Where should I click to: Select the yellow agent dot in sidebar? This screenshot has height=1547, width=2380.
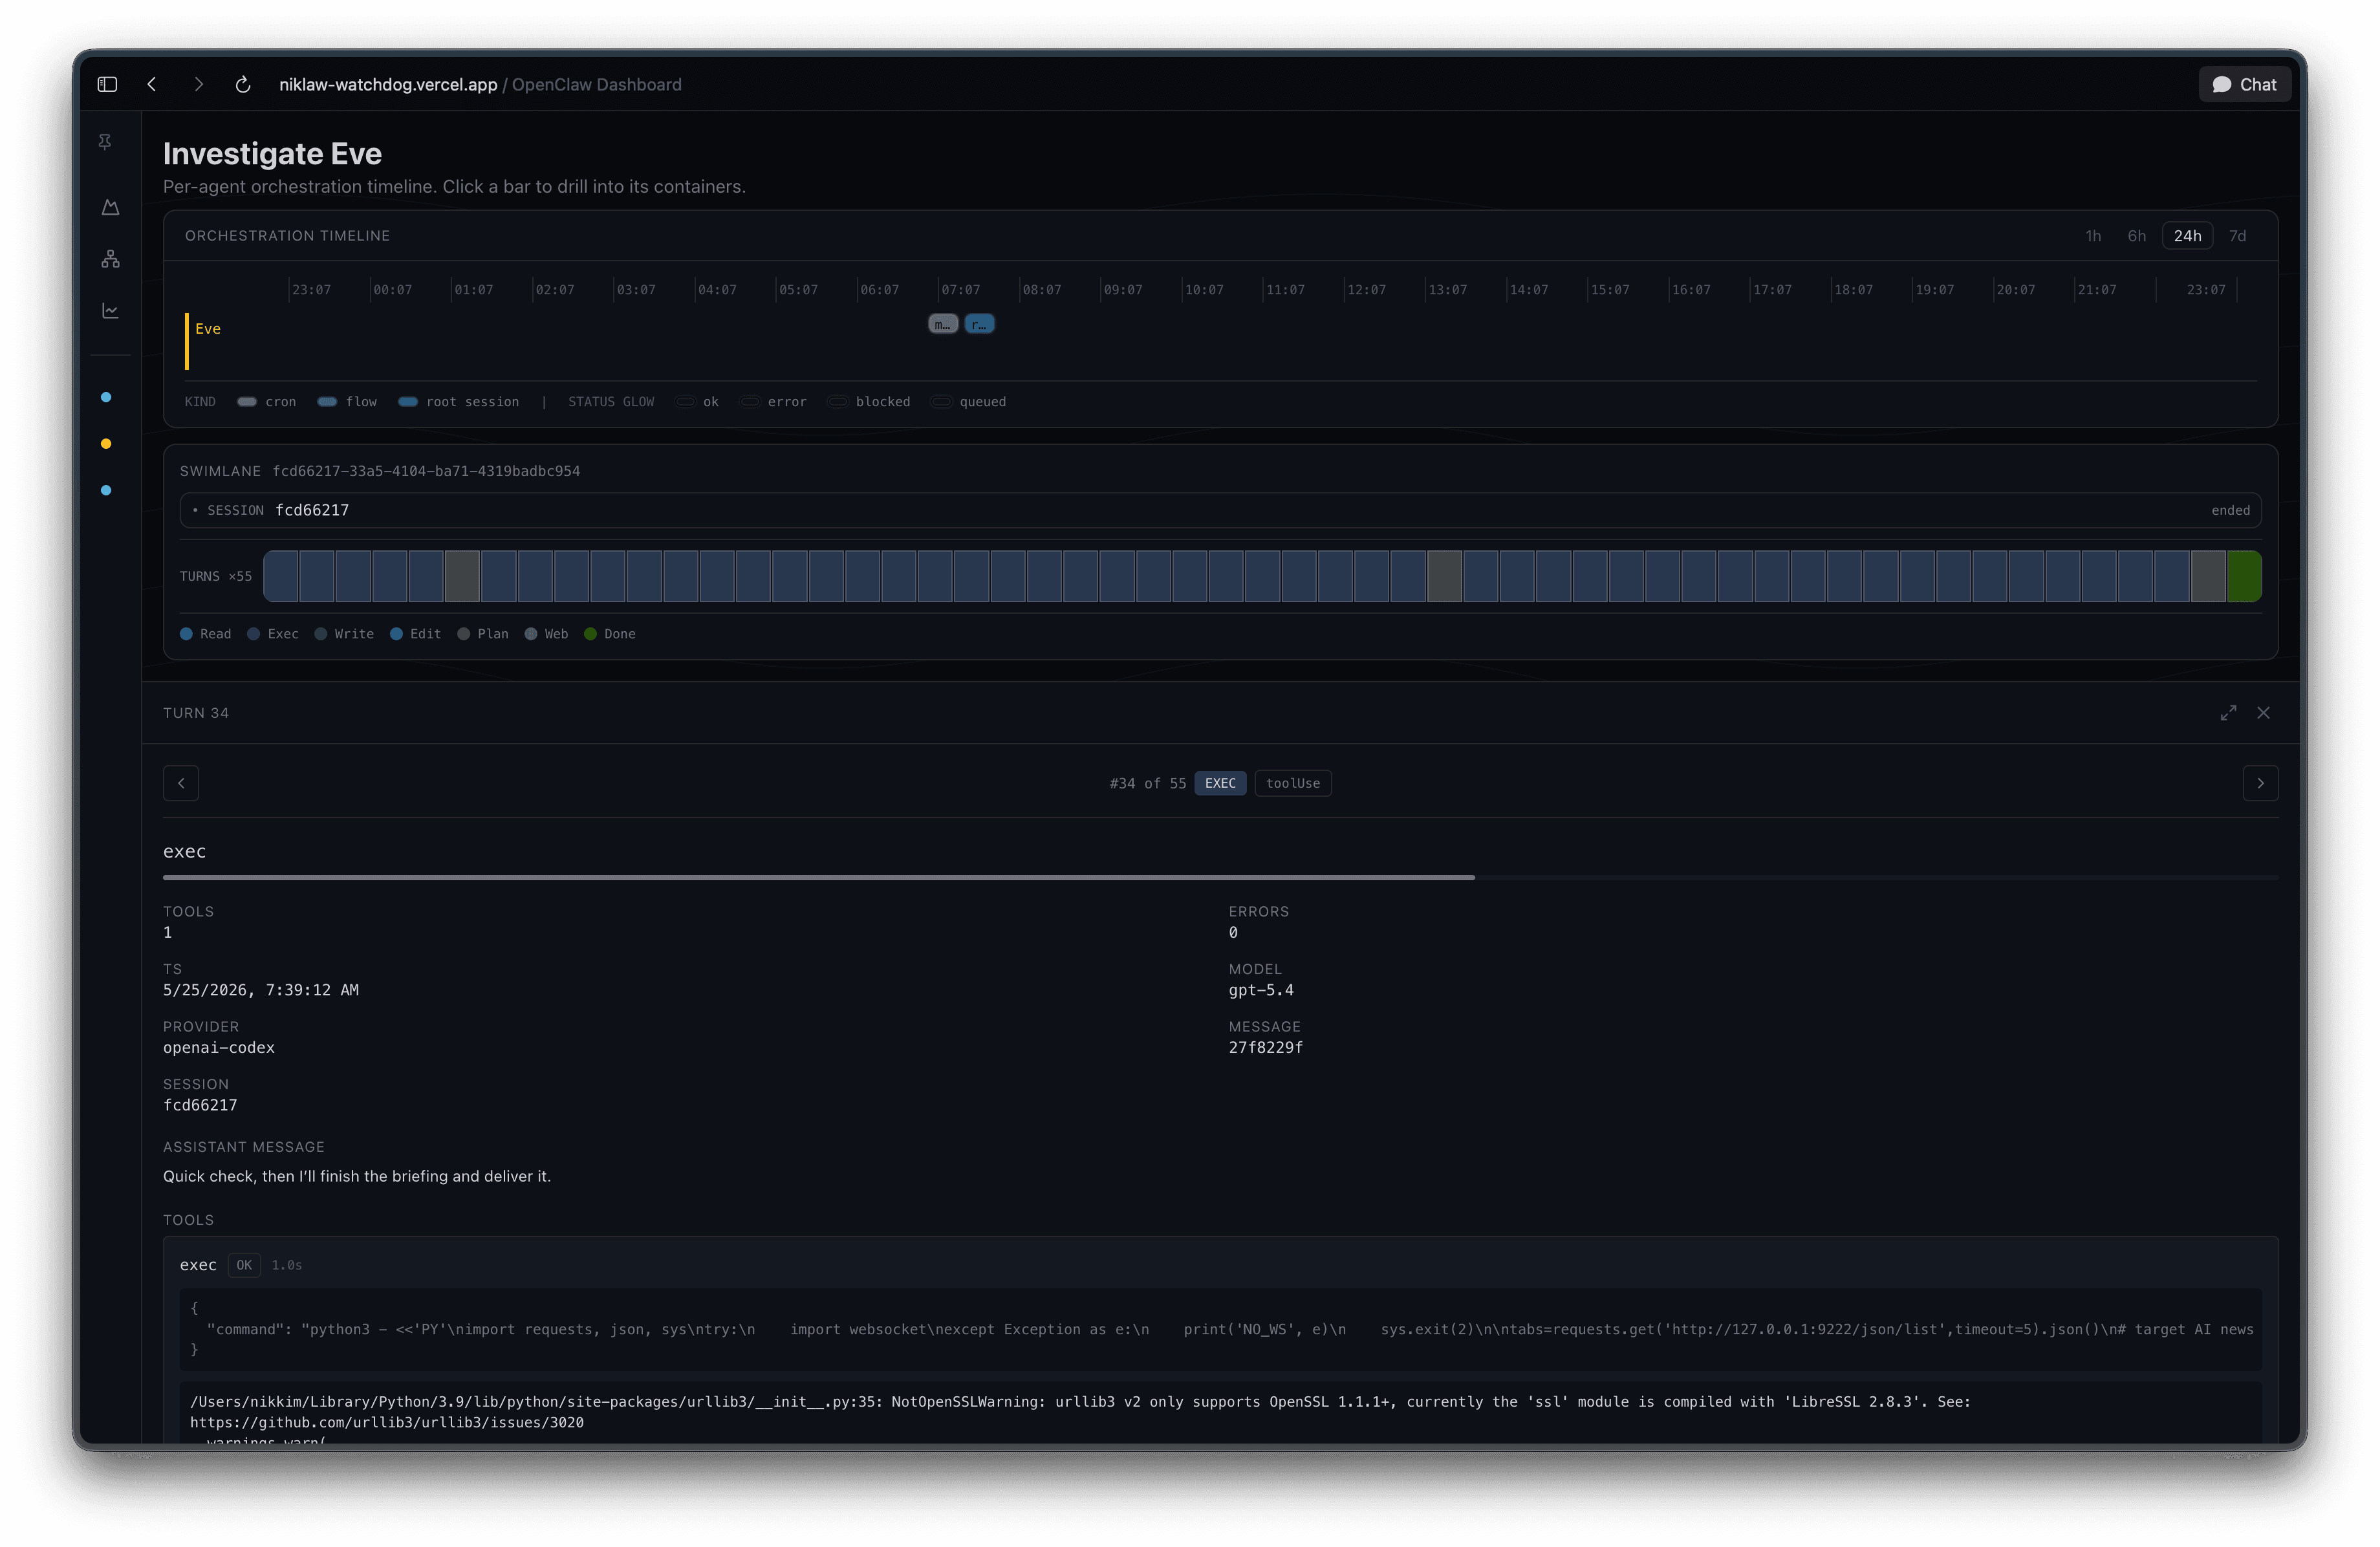pos(106,443)
